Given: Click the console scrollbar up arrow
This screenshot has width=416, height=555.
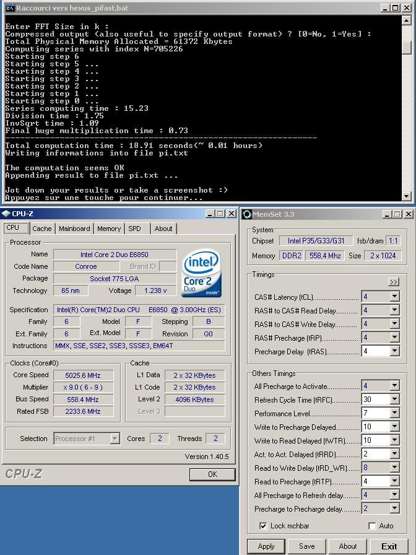Looking at the screenshot, I should coord(407,20).
